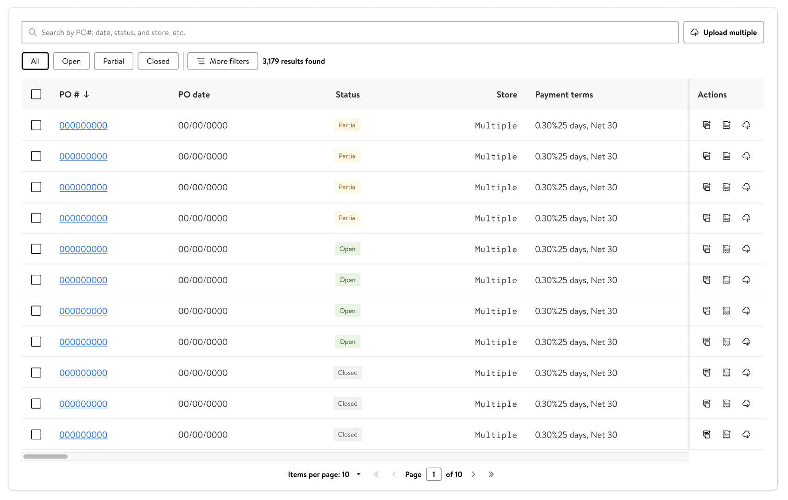Click the add-invoice receipt icon in the first row
This screenshot has height=500, width=788.
pos(726,125)
